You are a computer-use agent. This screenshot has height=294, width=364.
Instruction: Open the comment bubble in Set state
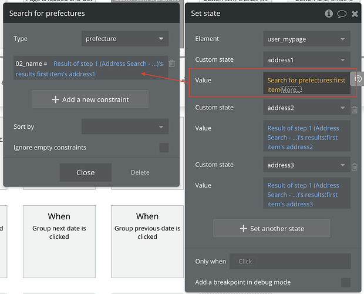point(342,14)
